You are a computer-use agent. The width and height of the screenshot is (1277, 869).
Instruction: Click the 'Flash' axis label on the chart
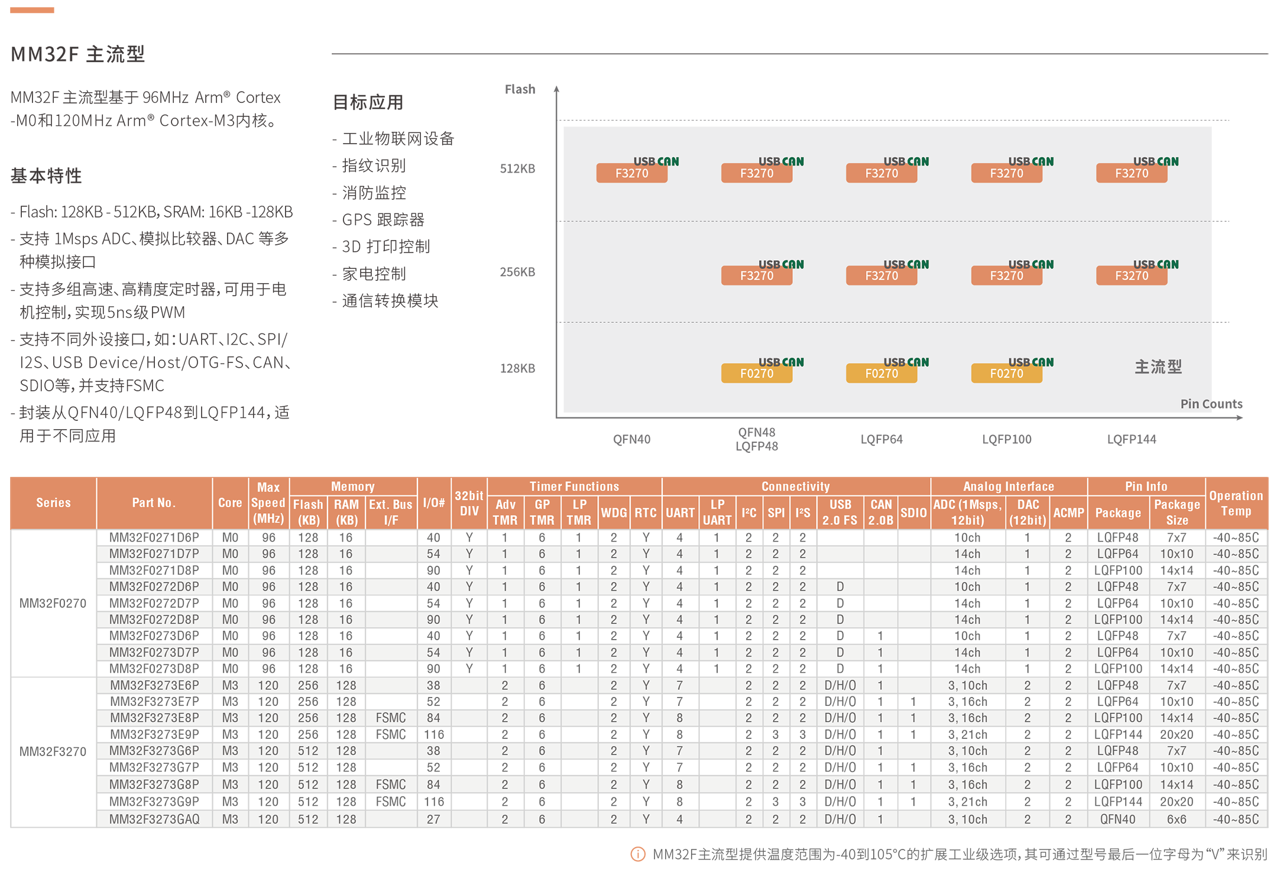(x=520, y=89)
